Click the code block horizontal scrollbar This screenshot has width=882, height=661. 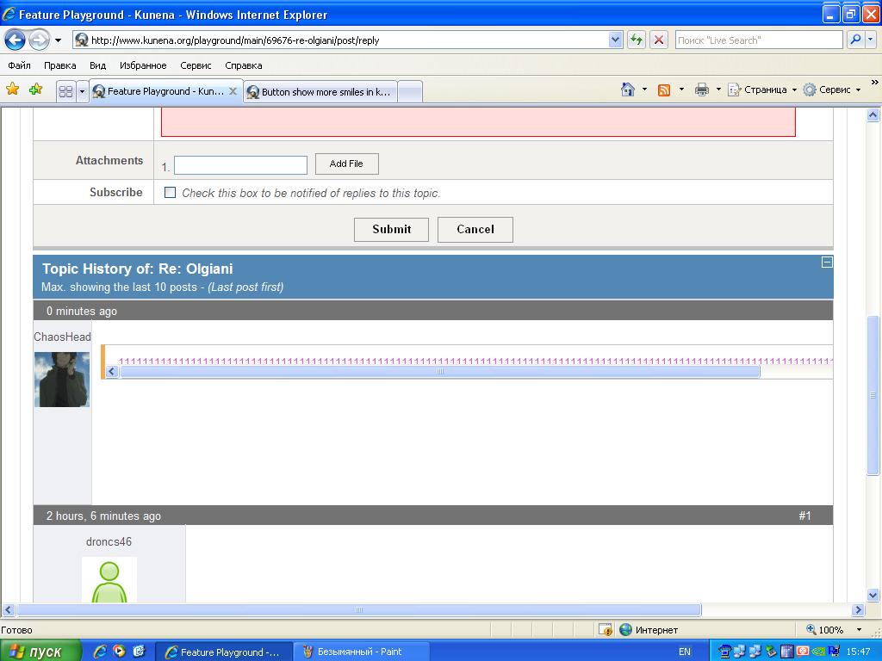(439, 372)
